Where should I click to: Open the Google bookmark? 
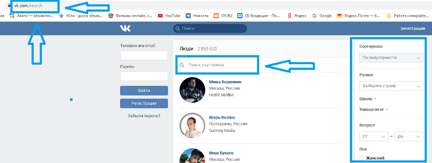click(322, 16)
